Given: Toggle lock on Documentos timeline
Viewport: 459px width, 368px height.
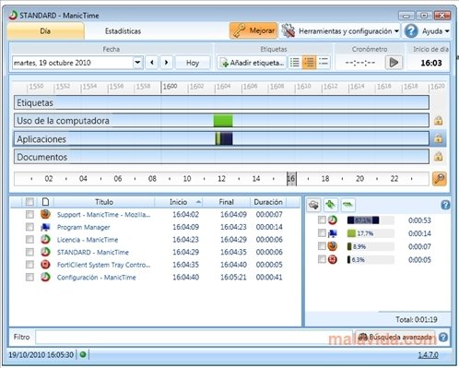Looking at the screenshot, I should (439, 157).
